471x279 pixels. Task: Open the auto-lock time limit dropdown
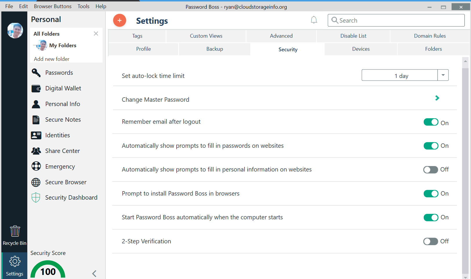coord(443,75)
